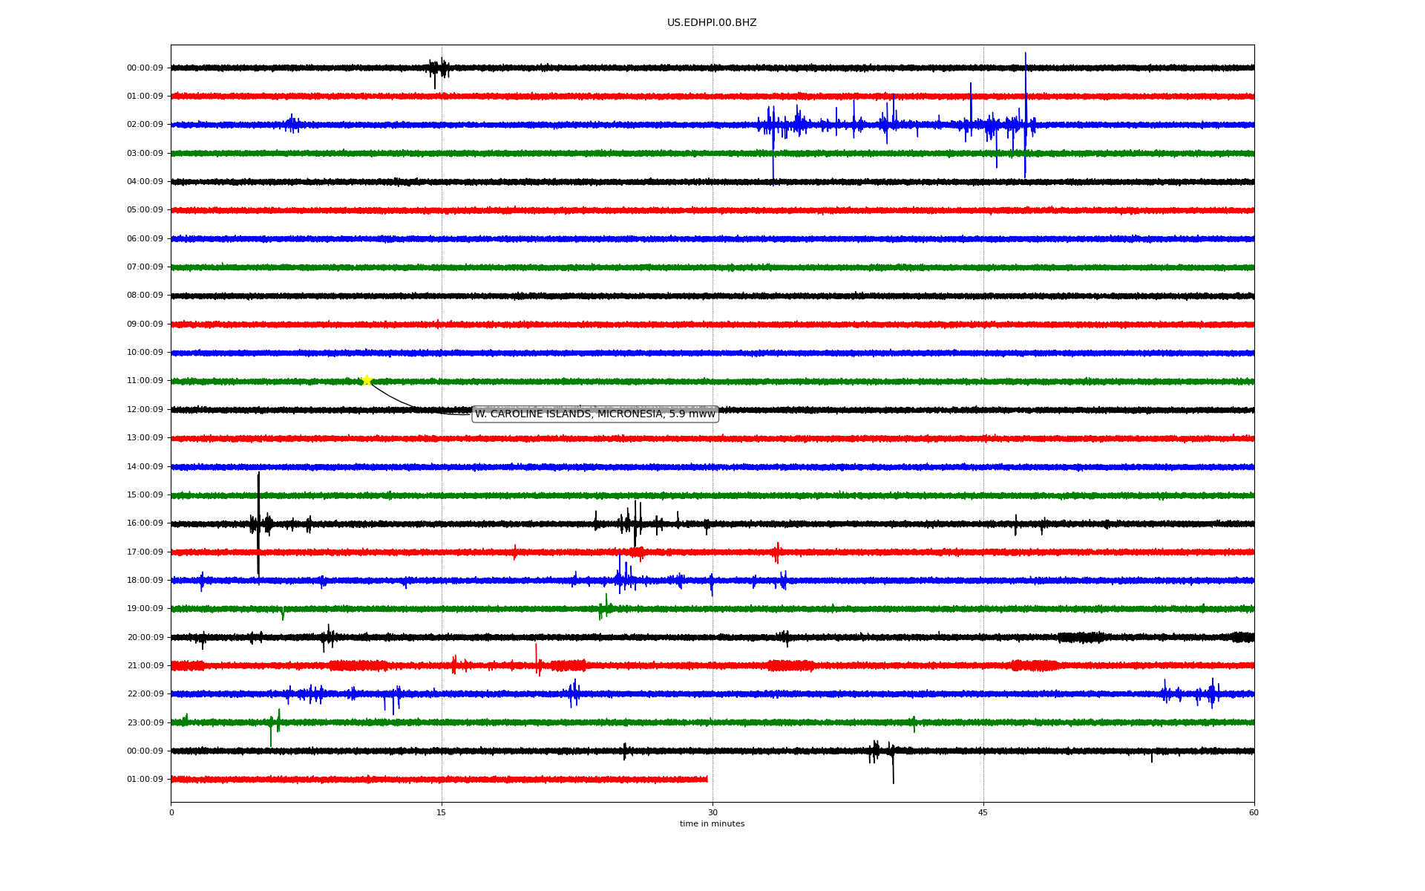Click the 22:00:09 row time label
Screen dimensions: 1425x891
[x=145, y=694]
